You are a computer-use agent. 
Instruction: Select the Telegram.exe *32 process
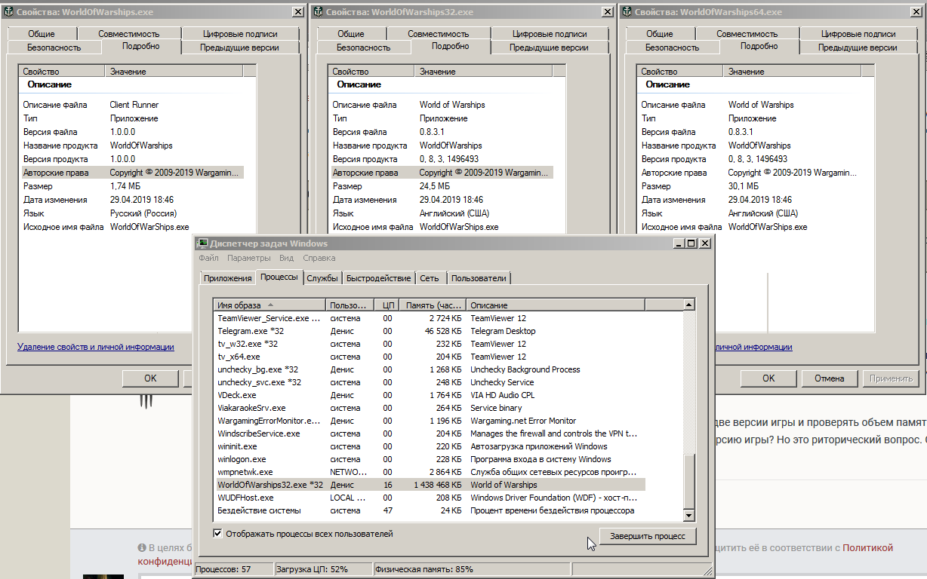point(430,331)
